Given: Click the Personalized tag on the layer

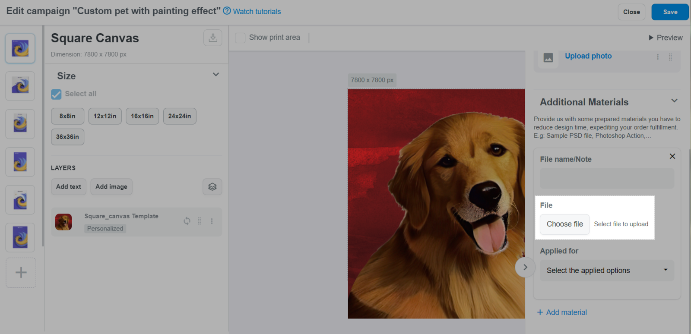Looking at the screenshot, I should pos(105,229).
